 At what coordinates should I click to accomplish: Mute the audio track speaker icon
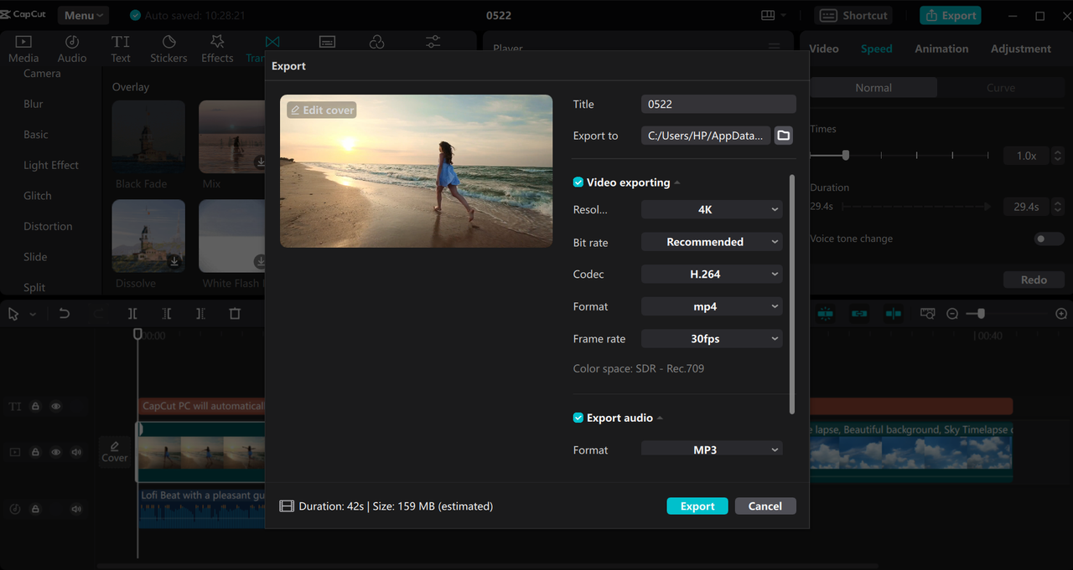[76, 509]
